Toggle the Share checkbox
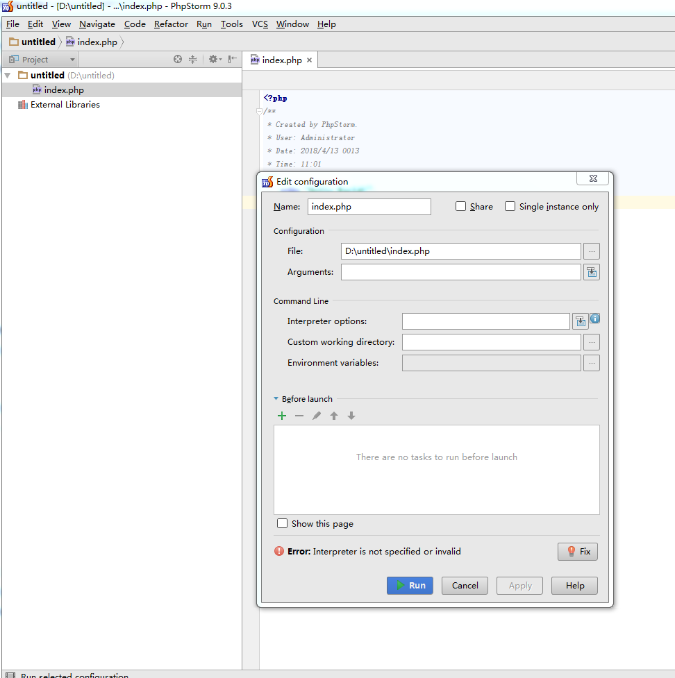 [x=460, y=206]
